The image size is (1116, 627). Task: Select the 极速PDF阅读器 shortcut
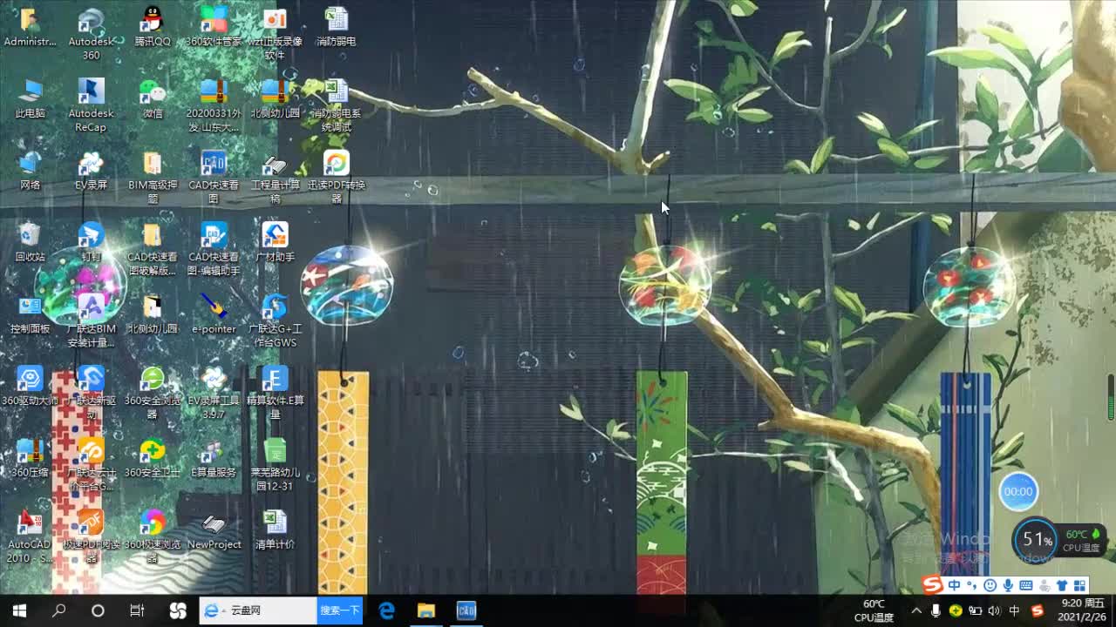tap(91, 536)
